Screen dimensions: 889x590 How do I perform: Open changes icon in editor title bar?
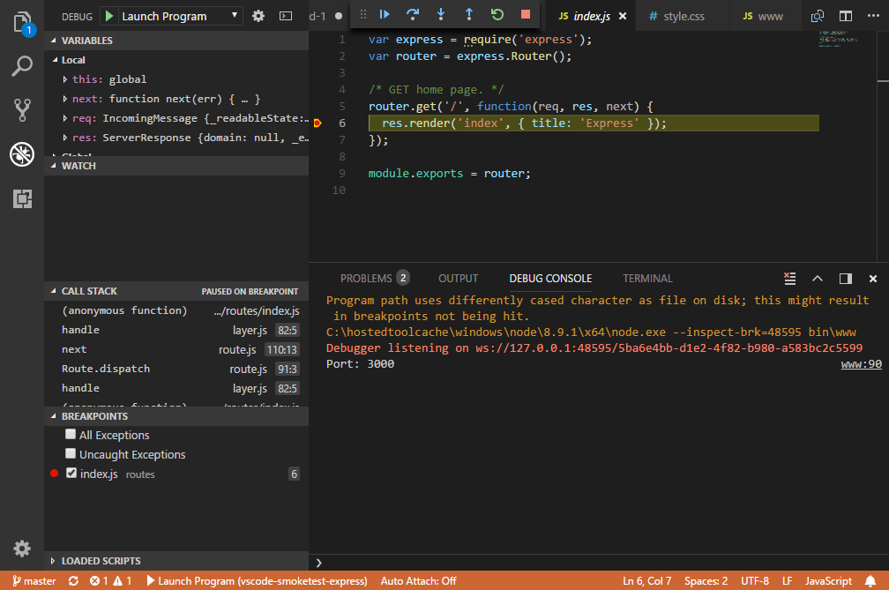point(817,16)
